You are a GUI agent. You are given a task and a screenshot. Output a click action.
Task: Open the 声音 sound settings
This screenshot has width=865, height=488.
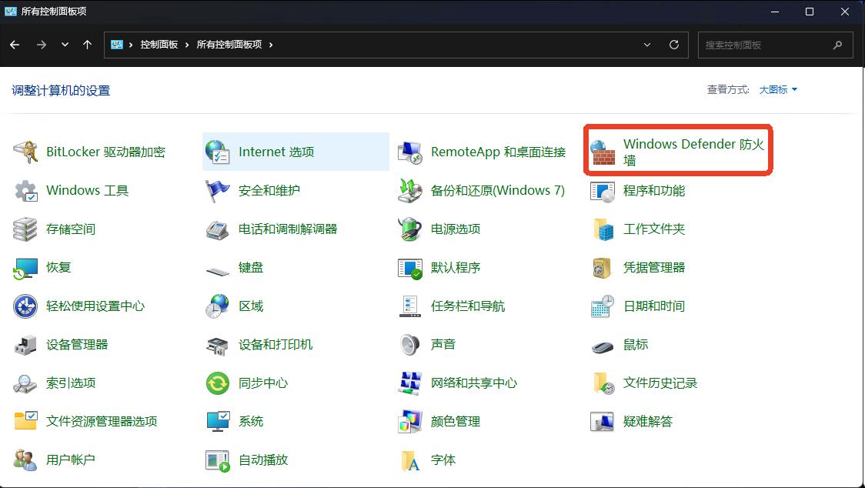click(x=443, y=344)
